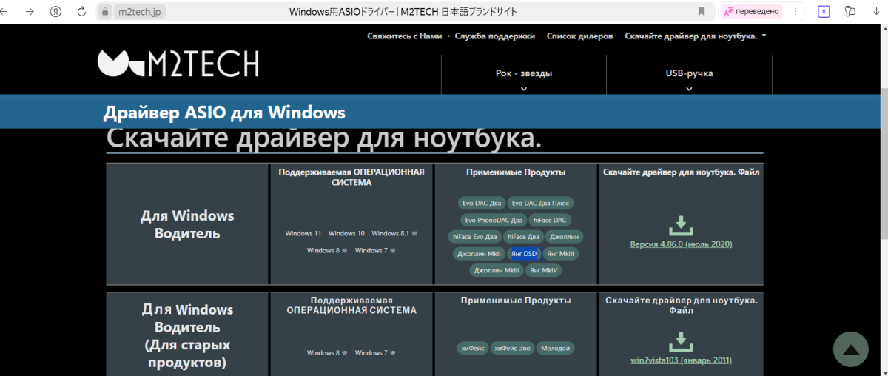888x376 pixels.
Task: Reload the page with the refresh icon
Action: (81, 12)
